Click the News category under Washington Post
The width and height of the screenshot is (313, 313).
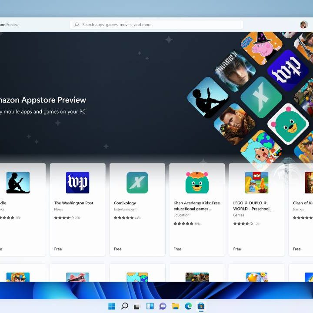click(x=59, y=209)
